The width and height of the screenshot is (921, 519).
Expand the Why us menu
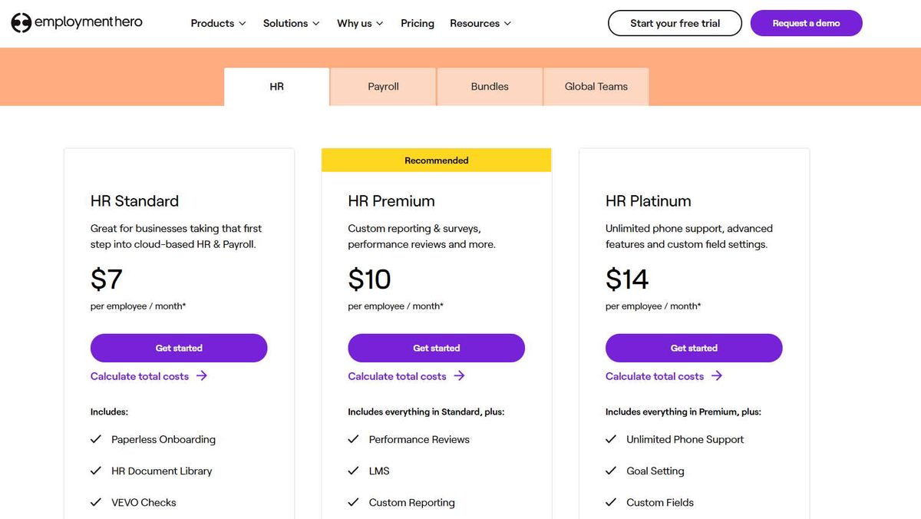click(360, 23)
